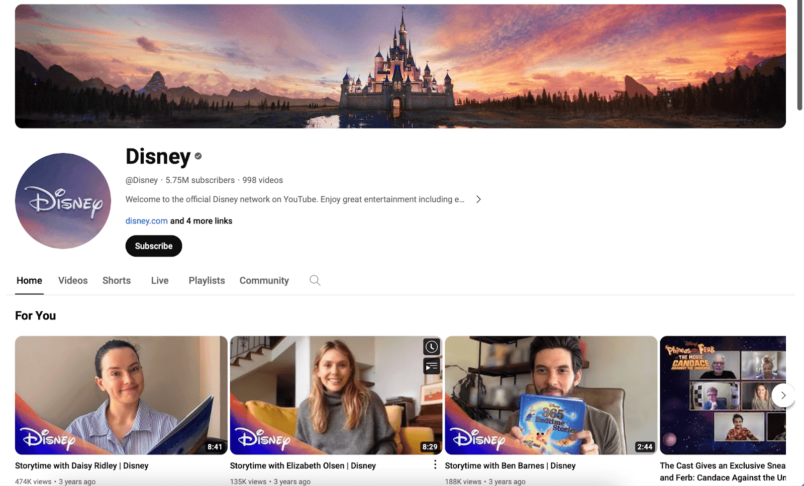Play Storytime with Daisy Ridley video
804x486 pixels.
[121, 395]
